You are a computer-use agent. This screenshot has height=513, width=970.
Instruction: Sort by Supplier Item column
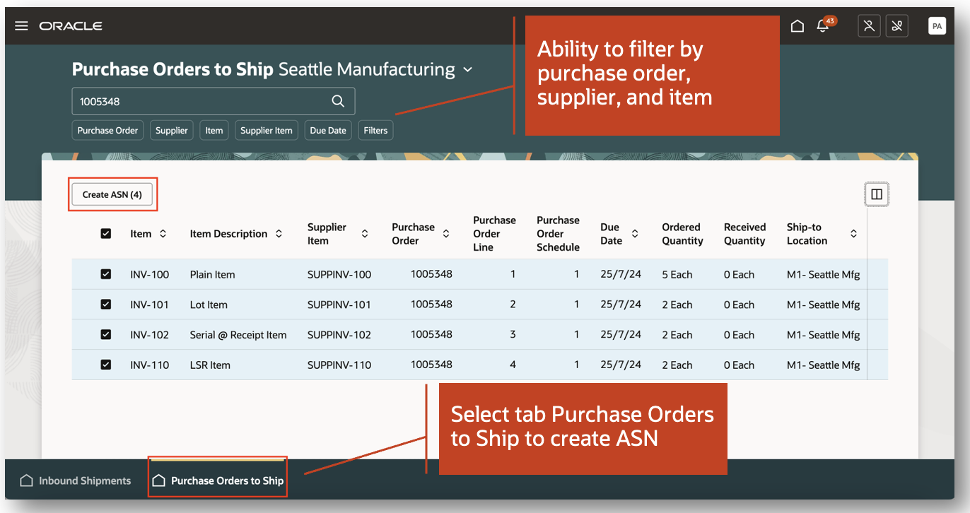365,234
